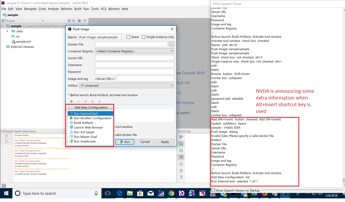The width and height of the screenshot is (345, 202).
Task: Expand the Artifact dropdown showing unnamed
Action: pyautogui.click(x=172, y=86)
